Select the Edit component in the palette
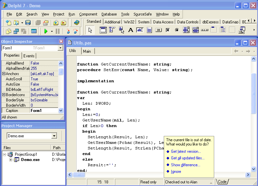Viewport: 258px width, 186px height. (140, 30)
